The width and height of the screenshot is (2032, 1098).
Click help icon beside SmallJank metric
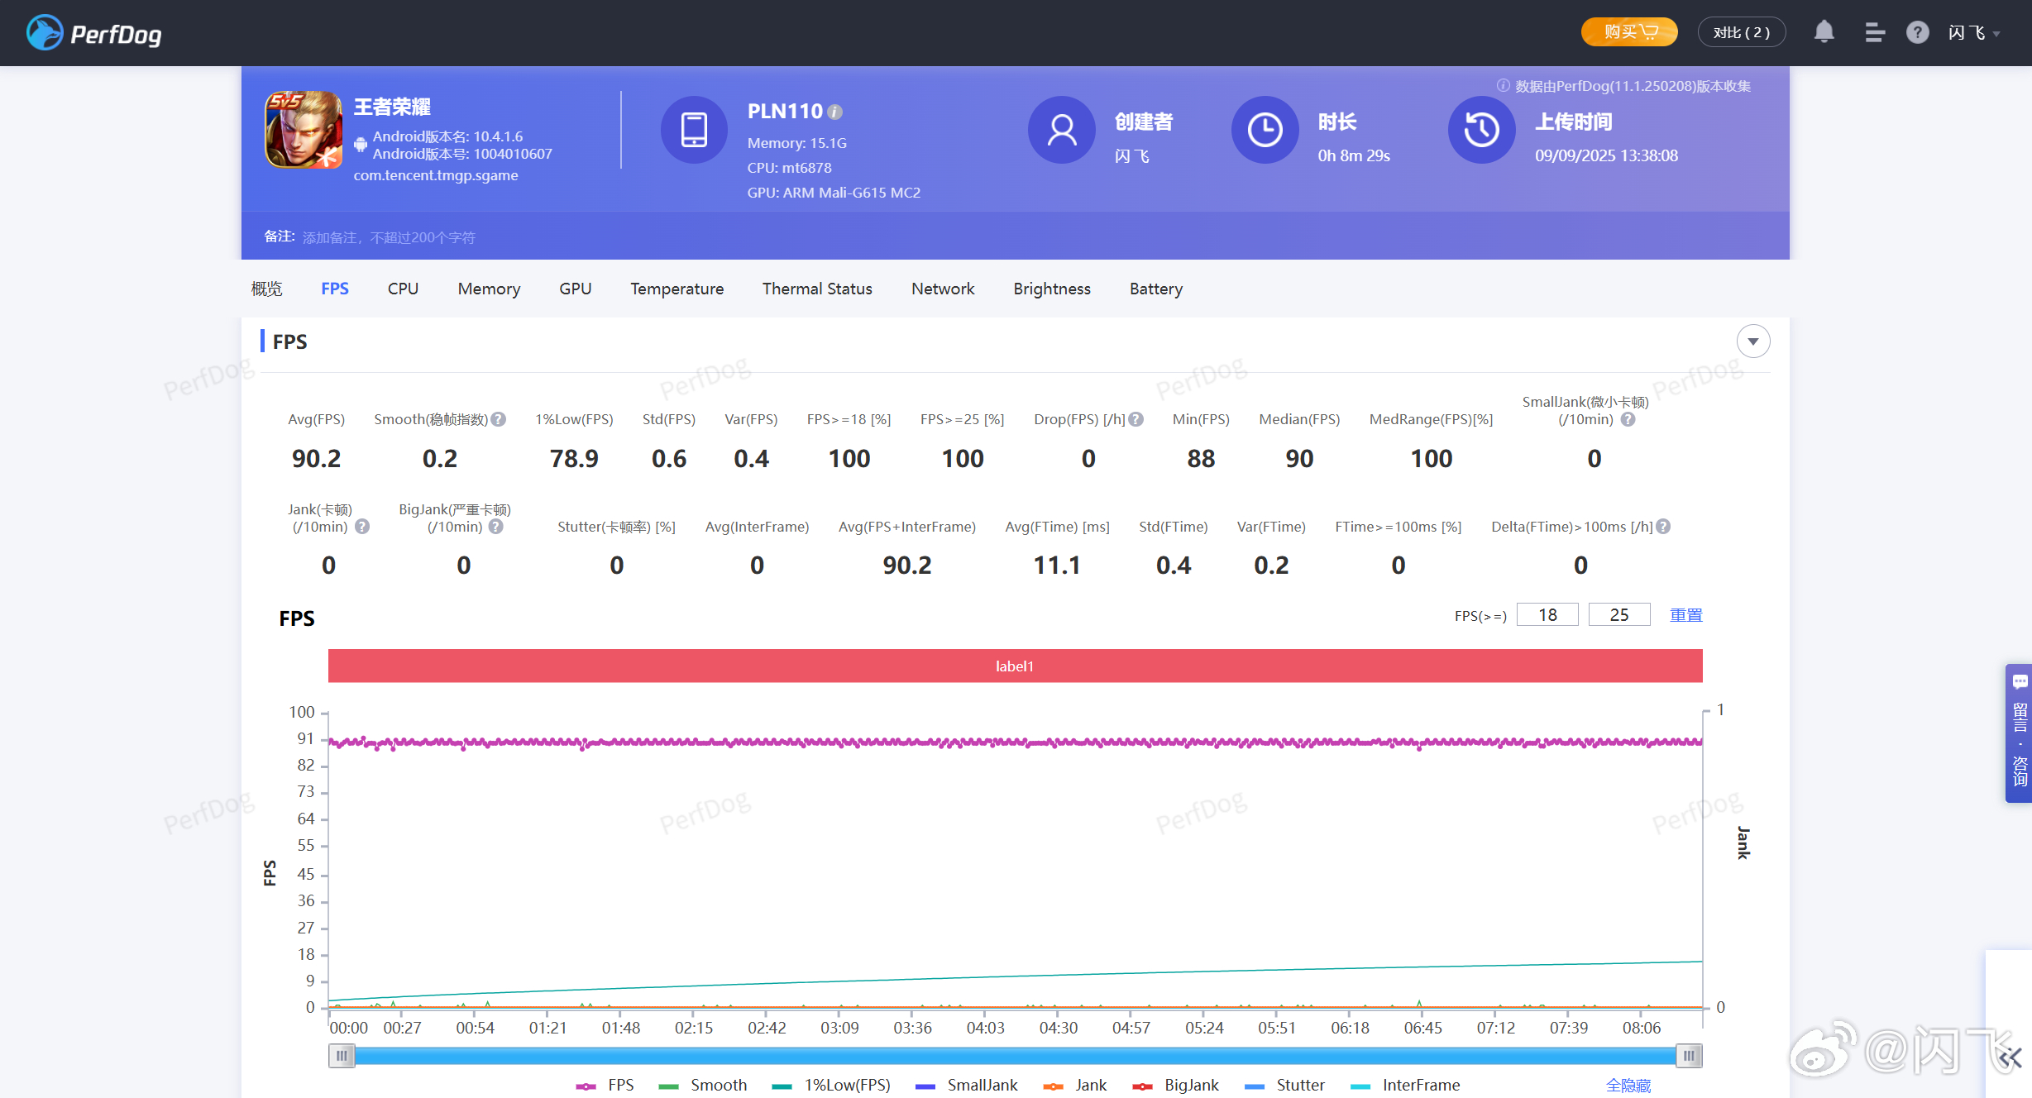point(1628,419)
